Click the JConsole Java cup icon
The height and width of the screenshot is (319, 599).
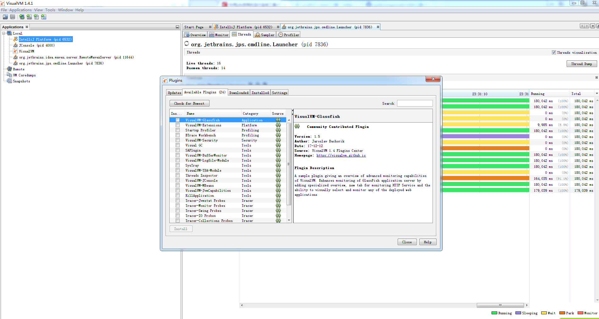(x=15, y=45)
